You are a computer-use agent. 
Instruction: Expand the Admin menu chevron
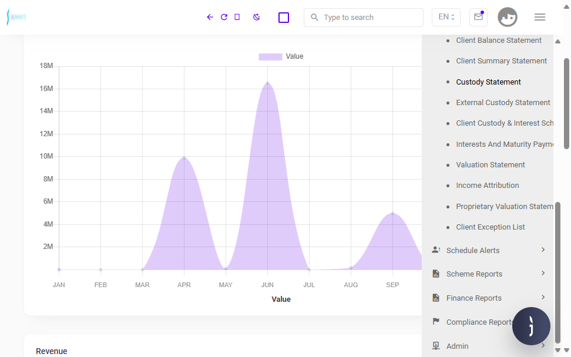543,345
